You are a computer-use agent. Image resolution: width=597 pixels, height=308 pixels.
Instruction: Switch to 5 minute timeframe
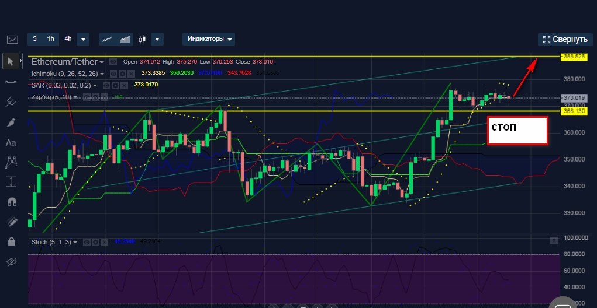(x=34, y=38)
